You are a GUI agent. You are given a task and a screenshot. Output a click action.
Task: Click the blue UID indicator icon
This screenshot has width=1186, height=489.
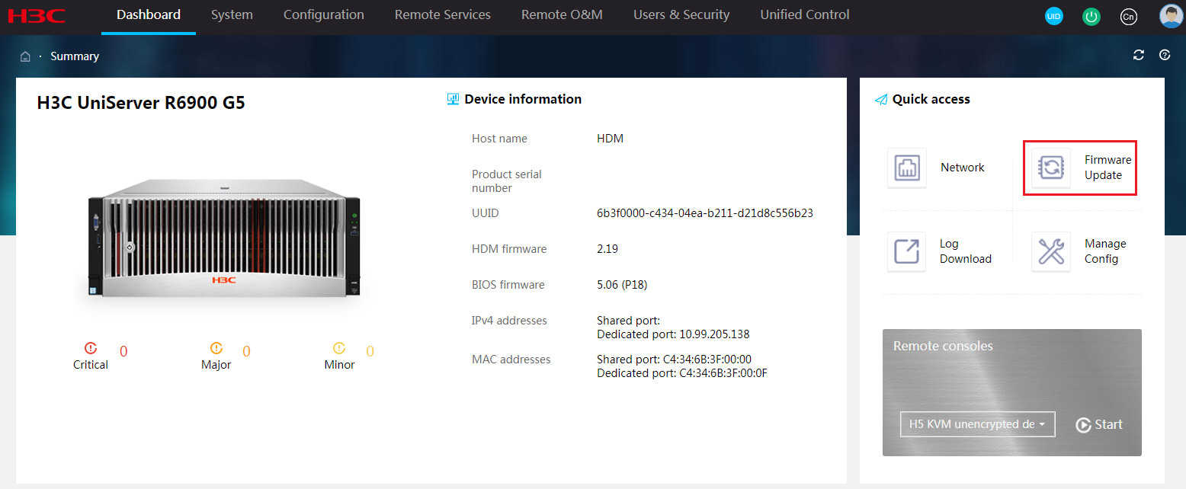(x=1053, y=16)
